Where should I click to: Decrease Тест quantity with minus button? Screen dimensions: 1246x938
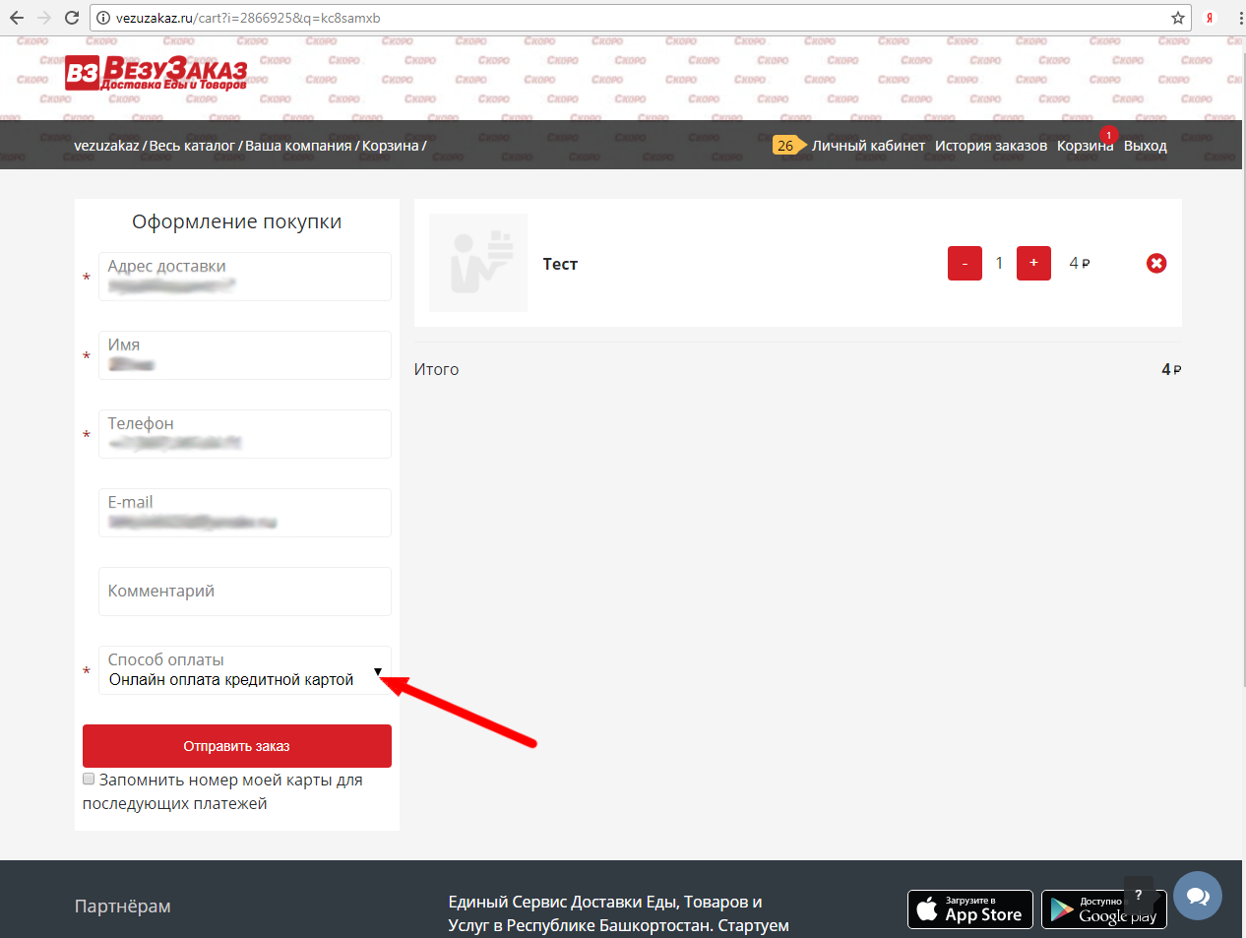[x=965, y=263]
